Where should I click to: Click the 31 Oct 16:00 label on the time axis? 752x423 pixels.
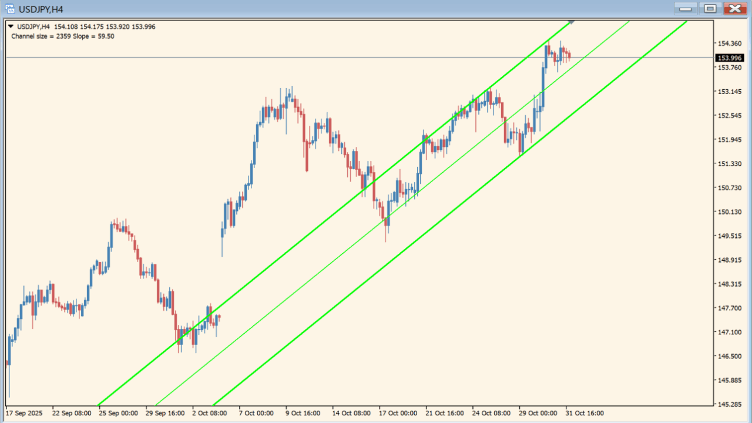coord(585,413)
